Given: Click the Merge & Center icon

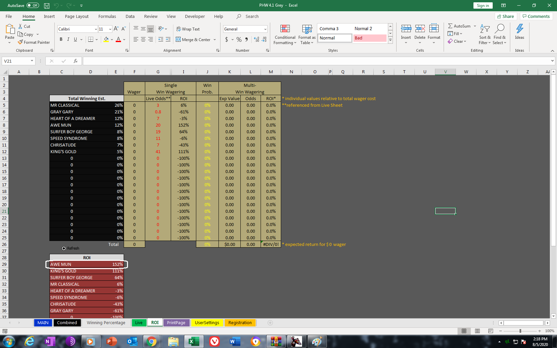Looking at the screenshot, I should 178,39.
